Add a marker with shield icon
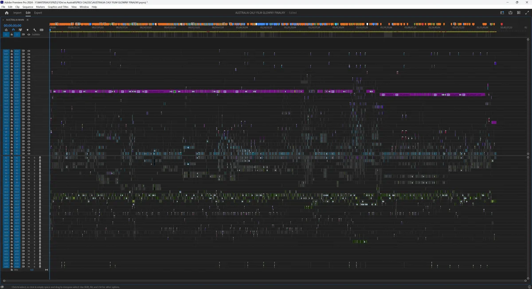532x289 pixels. coord(27,30)
